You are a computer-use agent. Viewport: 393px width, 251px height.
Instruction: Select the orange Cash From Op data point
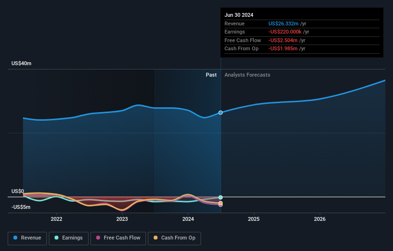(221, 203)
